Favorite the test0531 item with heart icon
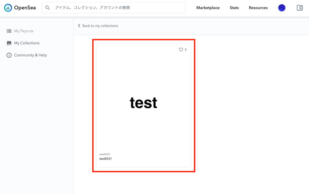This screenshot has width=309, height=194. (181, 50)
